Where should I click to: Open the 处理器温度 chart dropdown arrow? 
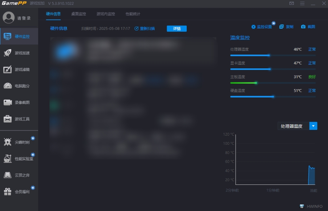(x=313, y=126)
